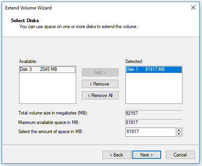
Task: Click the < Remove button
Action: point(100,84)
